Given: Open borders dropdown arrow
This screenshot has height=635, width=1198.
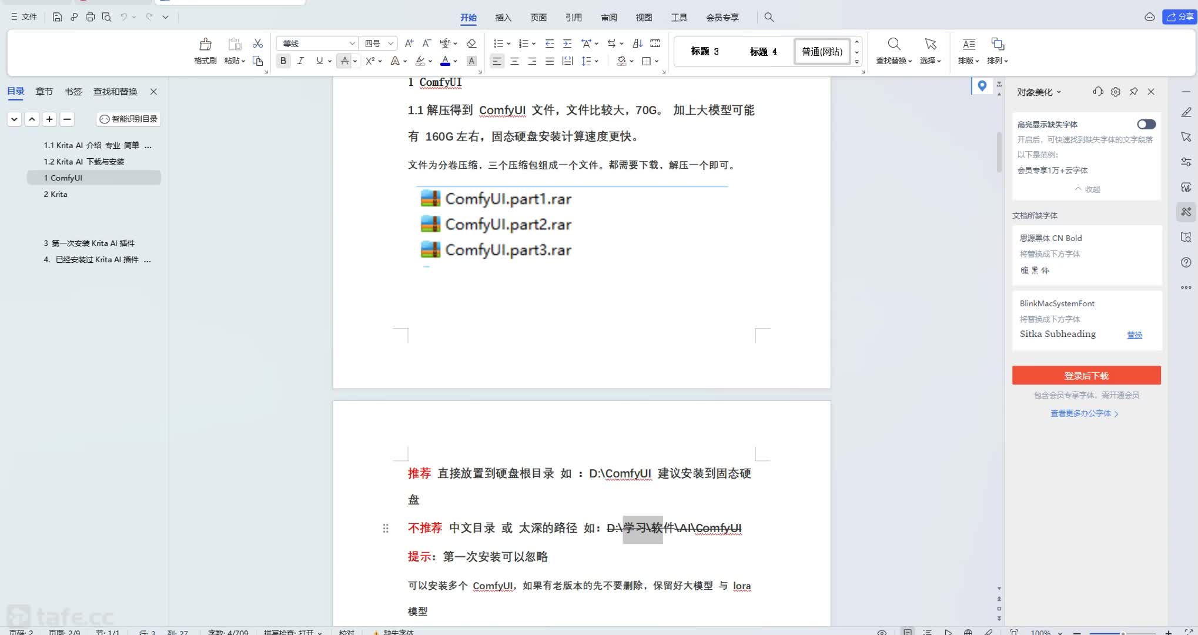Looking at the screenshot, I should [x=657, y=61].
